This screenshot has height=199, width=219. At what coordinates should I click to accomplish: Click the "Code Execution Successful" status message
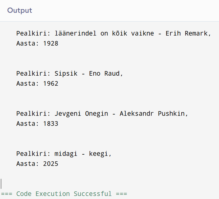click(x=64, y=194)
